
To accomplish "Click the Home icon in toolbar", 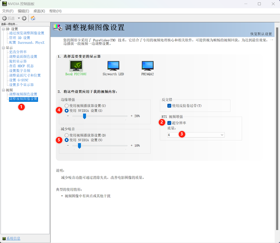I will tap(33, 18).
